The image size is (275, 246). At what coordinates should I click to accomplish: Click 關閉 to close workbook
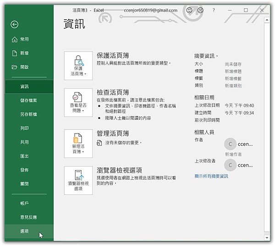[29, 184]
